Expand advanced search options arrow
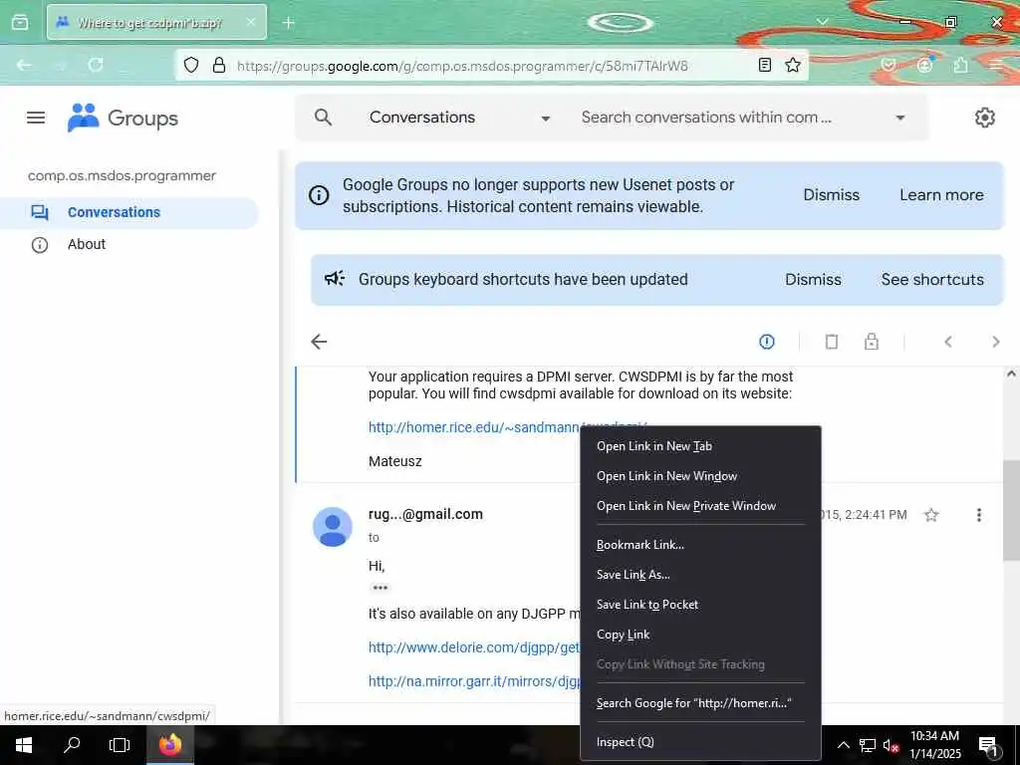Viewport: 1020px width, 765px height. [900, 118]
